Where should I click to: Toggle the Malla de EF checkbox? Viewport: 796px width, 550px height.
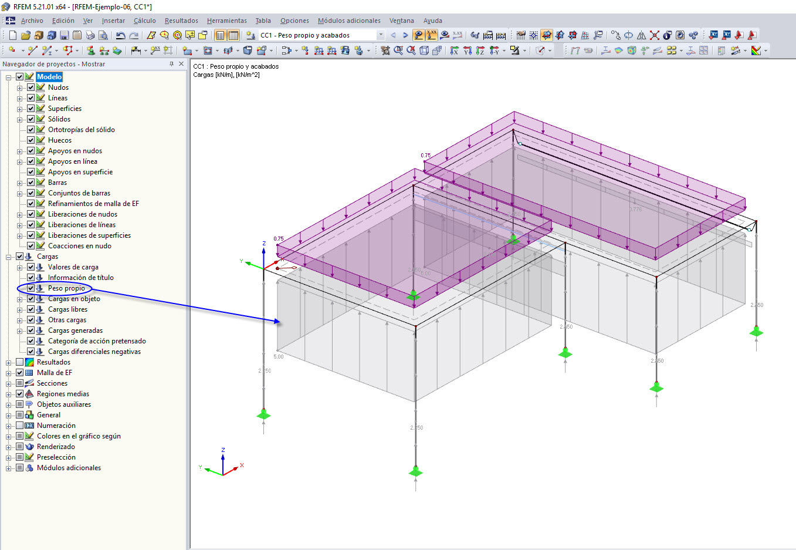[20, 373]
